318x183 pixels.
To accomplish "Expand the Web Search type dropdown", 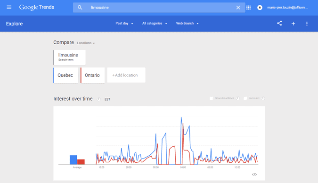I will 187,23.
